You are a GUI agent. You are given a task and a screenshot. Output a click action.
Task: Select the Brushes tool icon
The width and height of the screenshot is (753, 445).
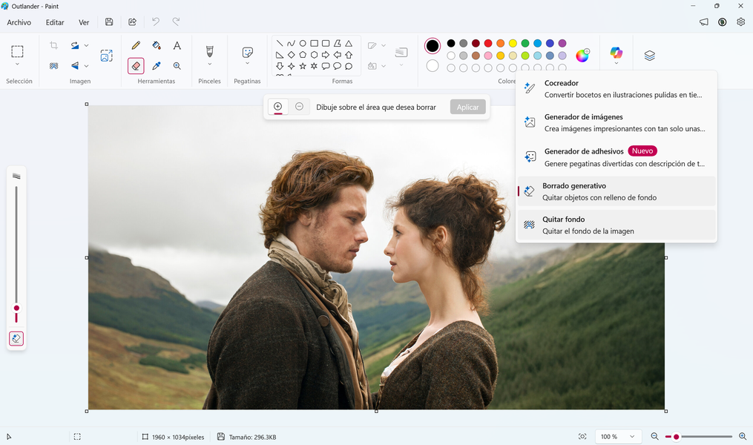[x=209, y=51]
